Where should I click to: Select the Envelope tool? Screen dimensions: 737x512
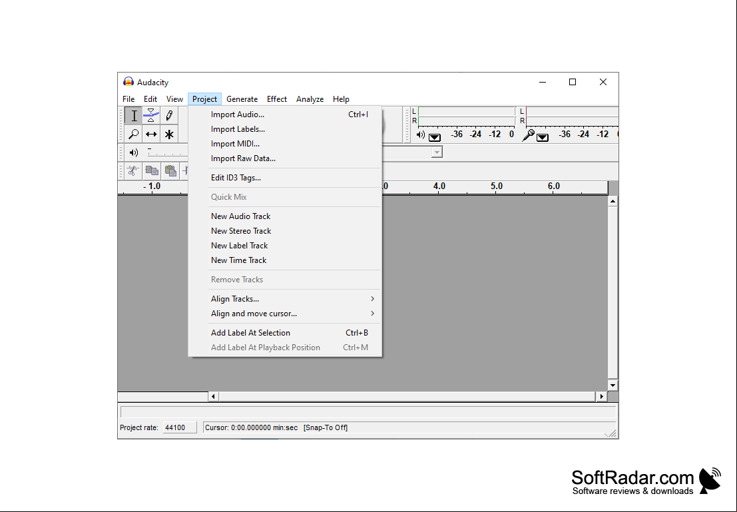(x=151, y=115)
